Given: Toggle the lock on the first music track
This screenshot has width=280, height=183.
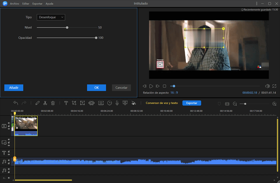Looking at the screenshot, I should 9,163.
